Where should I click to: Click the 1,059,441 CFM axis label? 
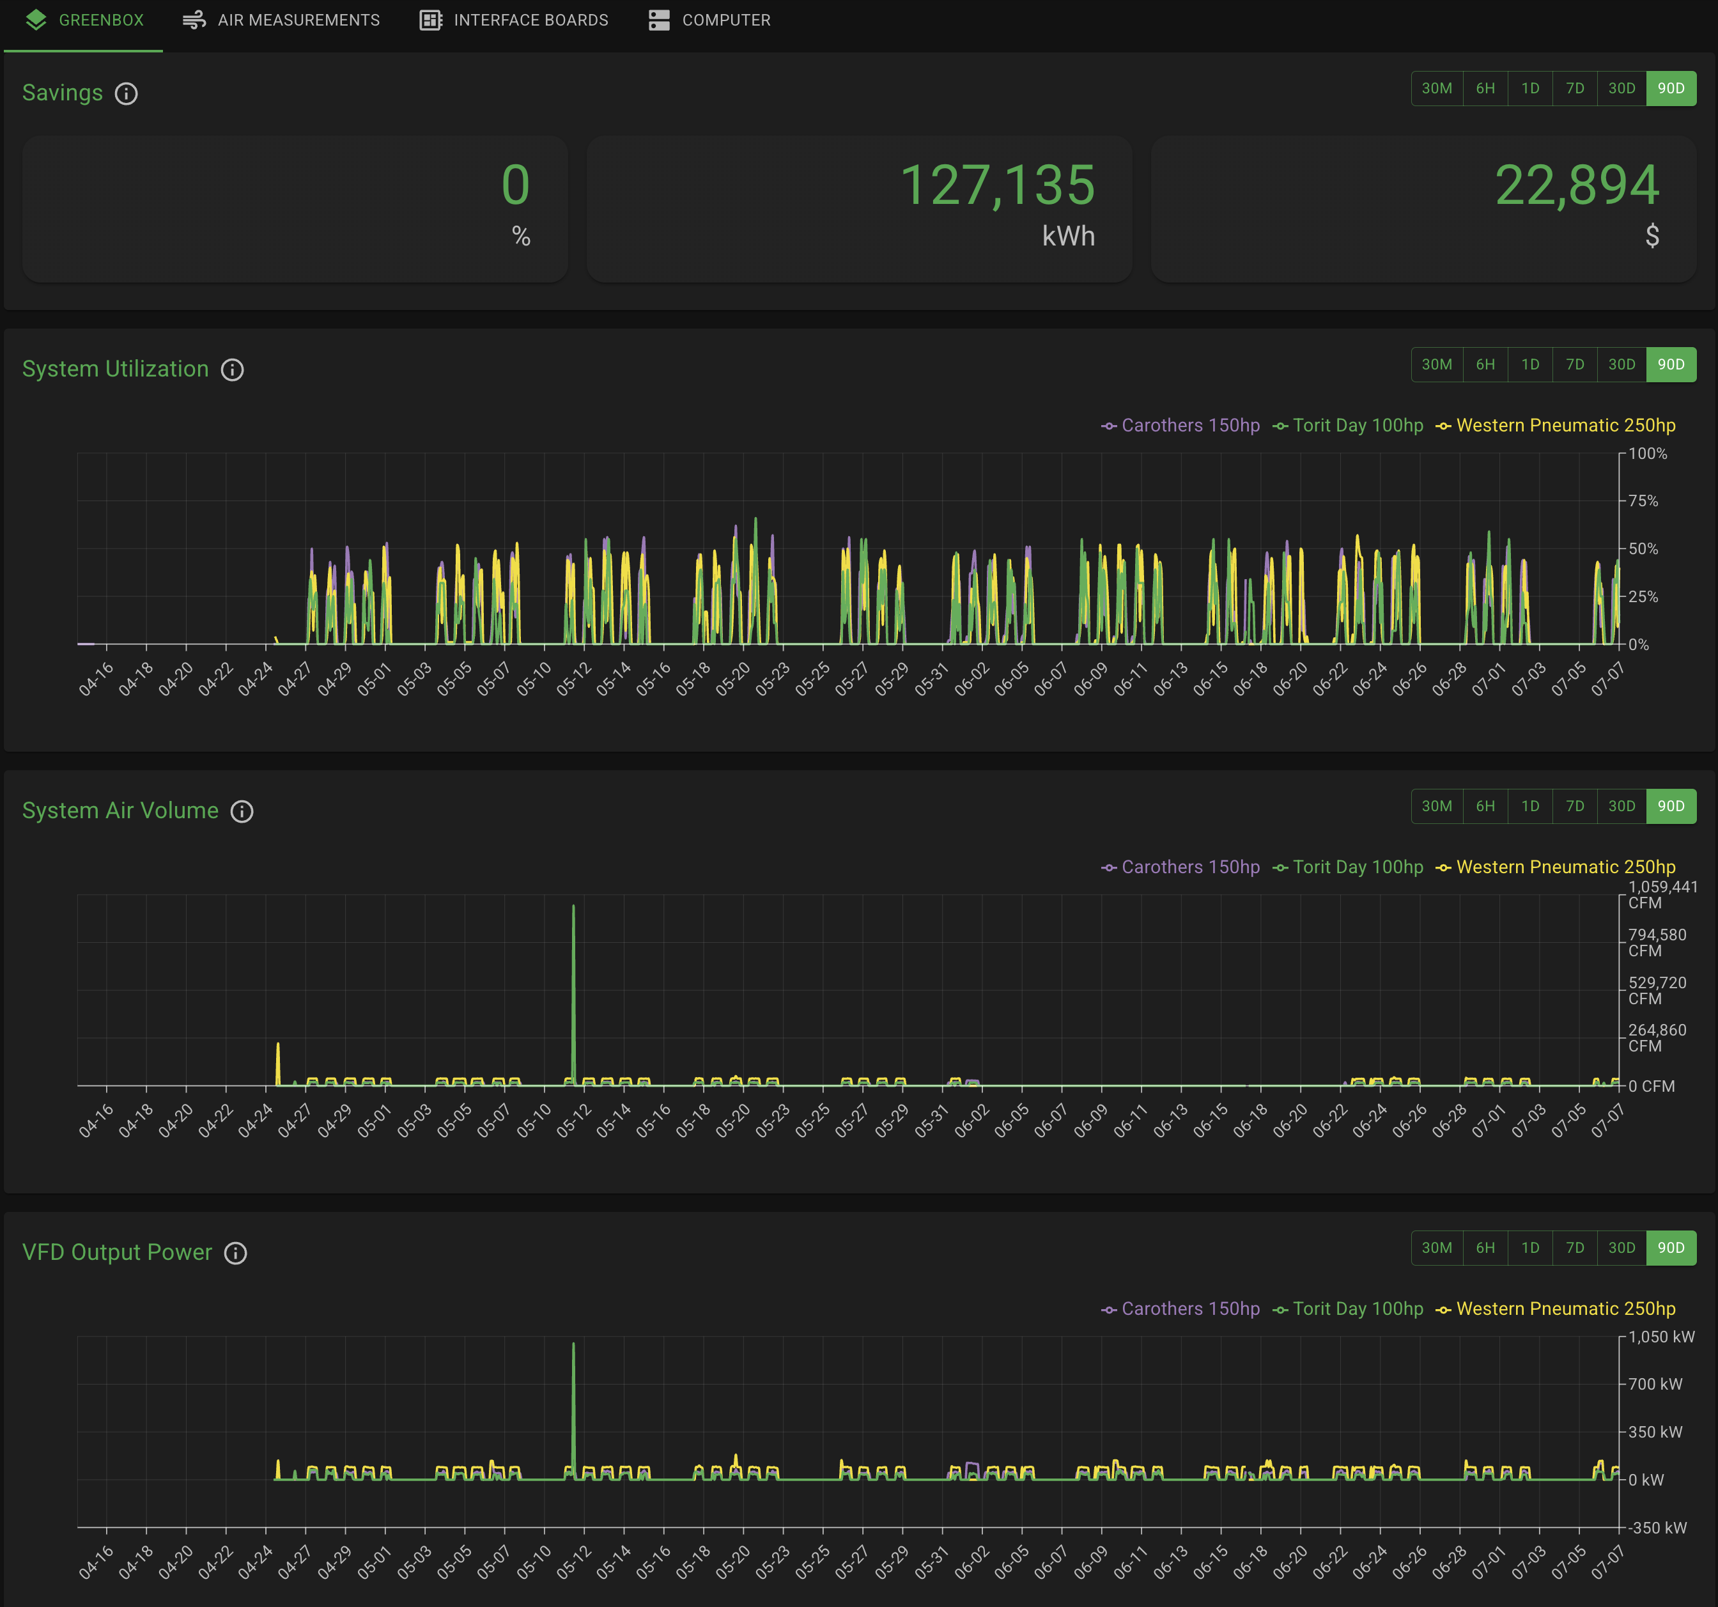click(1662, 895)
